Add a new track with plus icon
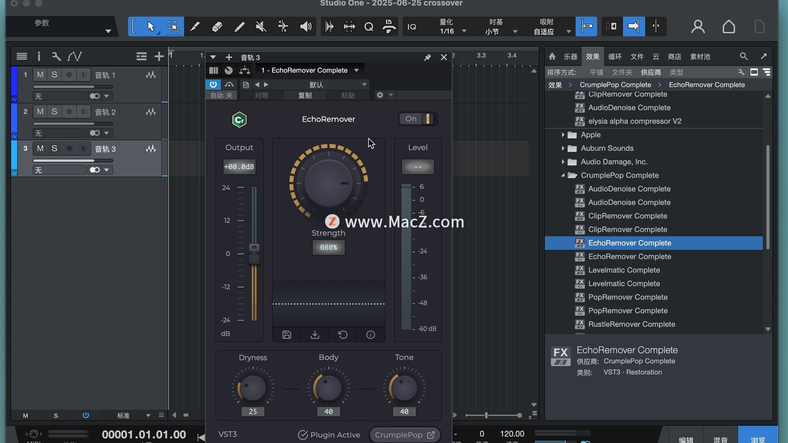 click(159, 56)
